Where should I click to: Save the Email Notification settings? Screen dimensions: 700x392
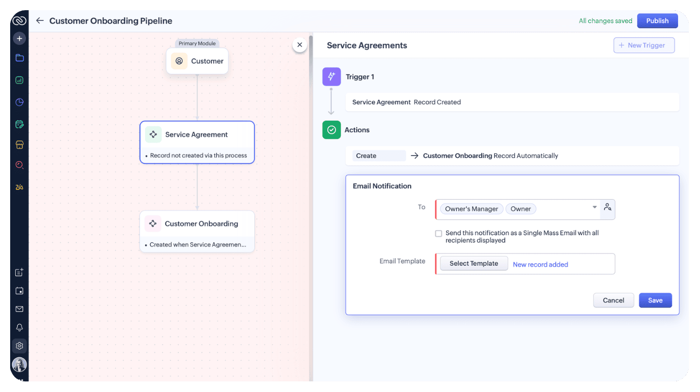(655, 300)
